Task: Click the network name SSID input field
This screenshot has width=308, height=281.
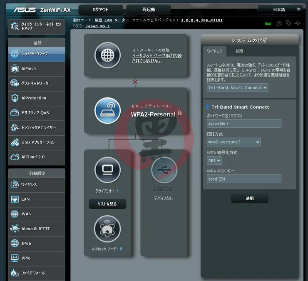Action: pyautogui.click(x=244, y=124)
